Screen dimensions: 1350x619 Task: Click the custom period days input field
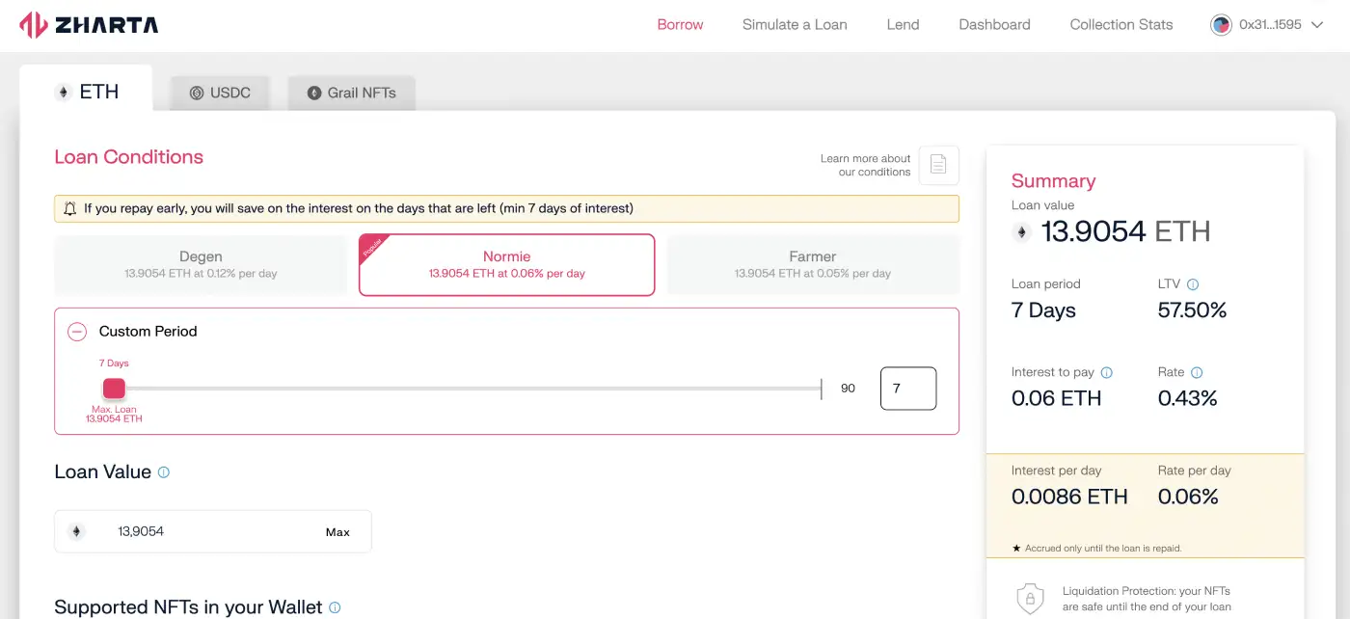[907, 389]
